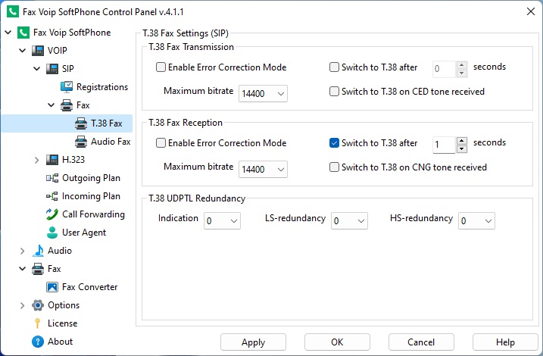This screenshot has height=356, width=543.
Task: Click the H.323 phone icon
Action: (x=52, y=160)
